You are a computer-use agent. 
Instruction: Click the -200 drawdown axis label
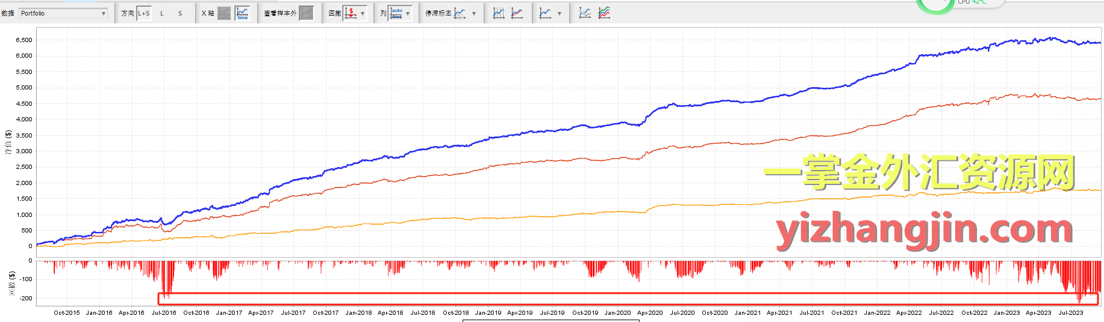25,299
